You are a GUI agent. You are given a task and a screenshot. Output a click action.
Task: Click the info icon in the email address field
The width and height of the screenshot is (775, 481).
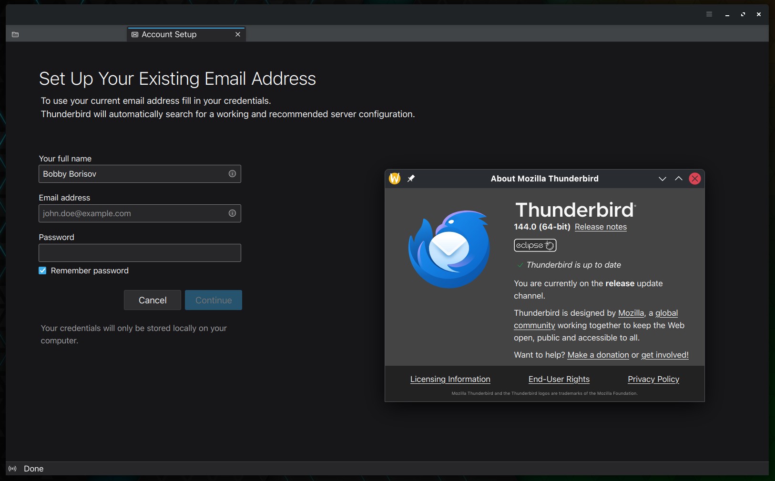point(232,213)
